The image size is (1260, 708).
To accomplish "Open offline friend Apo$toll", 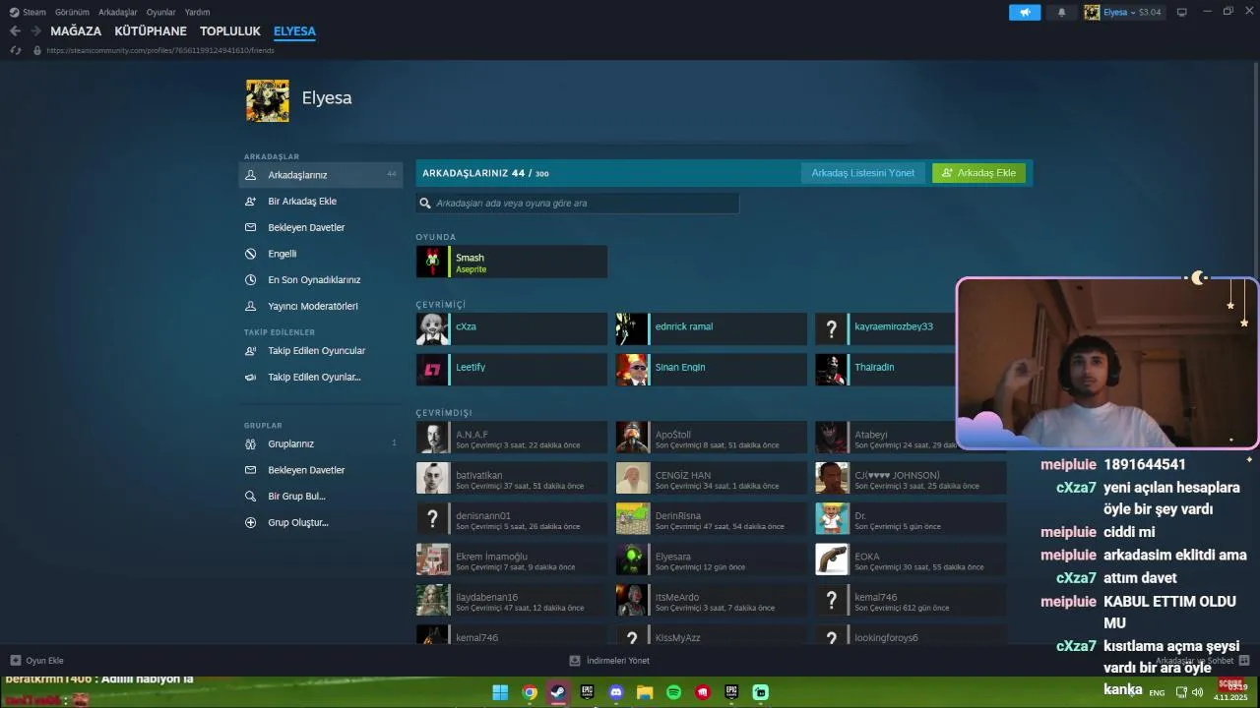I will pyautogui.click(x=712, y=438).
